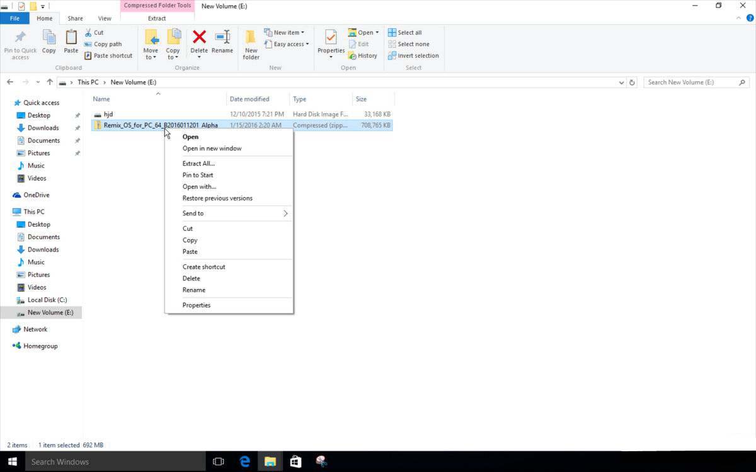756x472 pixels.
Task: Click Invert selection in the ribbon
Action: click(413, 55)
